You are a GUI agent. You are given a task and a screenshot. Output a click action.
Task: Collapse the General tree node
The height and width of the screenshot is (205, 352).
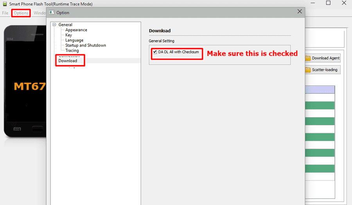(54, 25)
